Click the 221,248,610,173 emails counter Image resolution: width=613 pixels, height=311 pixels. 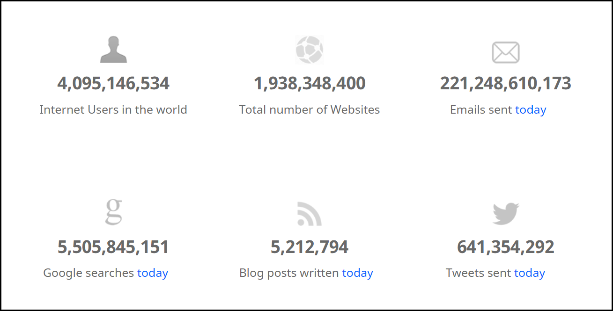[506, 84]
